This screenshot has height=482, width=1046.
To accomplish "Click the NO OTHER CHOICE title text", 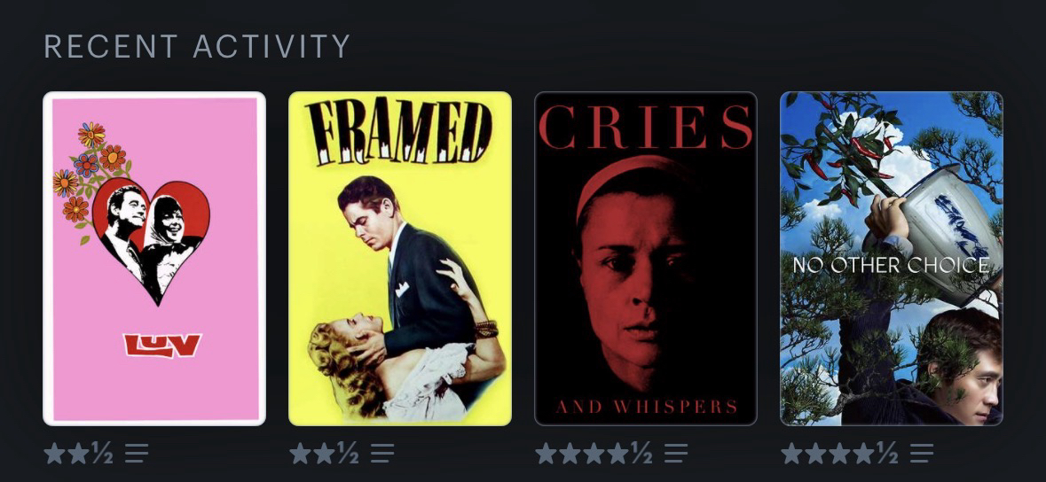I will pyautogui.click(x=892, y=265).
